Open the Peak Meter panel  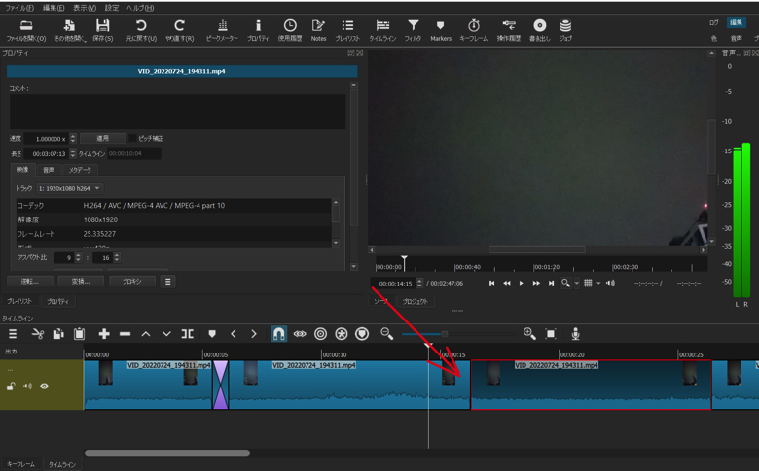pyautogui.click(x=222, y=30)
